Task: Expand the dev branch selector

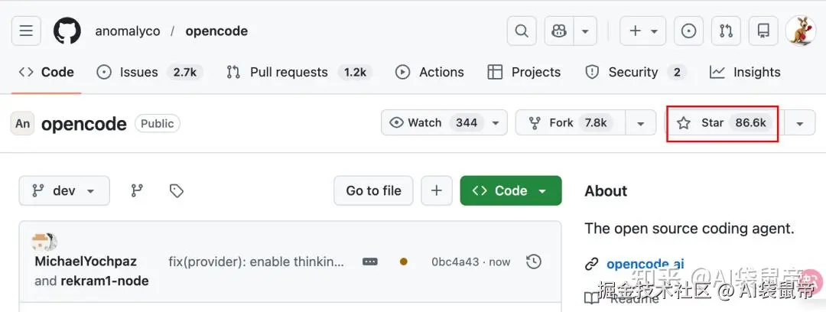Action: tap(64, 191)
